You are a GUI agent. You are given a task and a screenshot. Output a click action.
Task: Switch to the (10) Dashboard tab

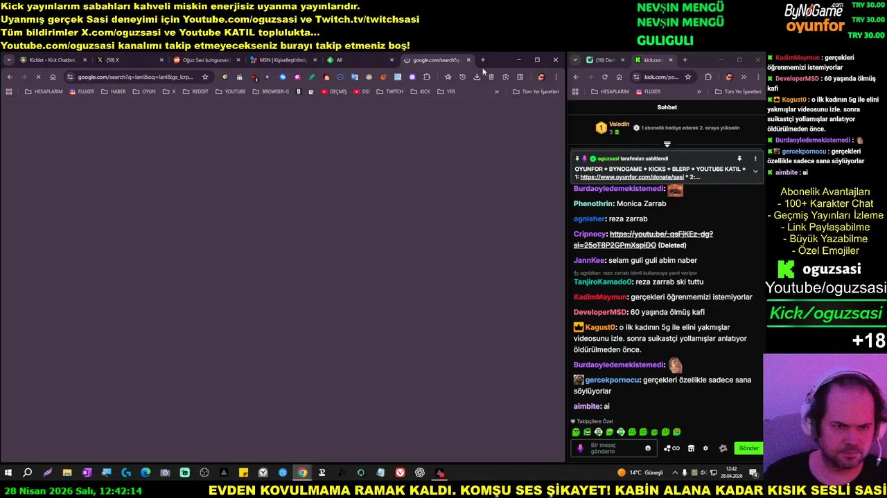[x=604, y=60]
